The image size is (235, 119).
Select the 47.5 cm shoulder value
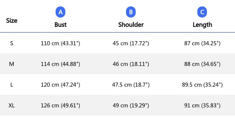click(x=131, y=85)
